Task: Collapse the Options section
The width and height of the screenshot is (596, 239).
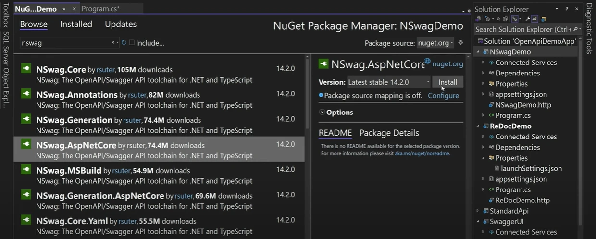Action: click(322, 112)
